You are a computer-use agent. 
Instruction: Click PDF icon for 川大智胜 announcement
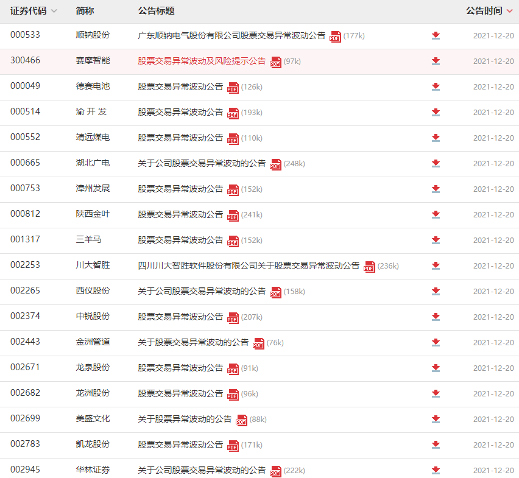pyautogui.click(x=369, y=267)
